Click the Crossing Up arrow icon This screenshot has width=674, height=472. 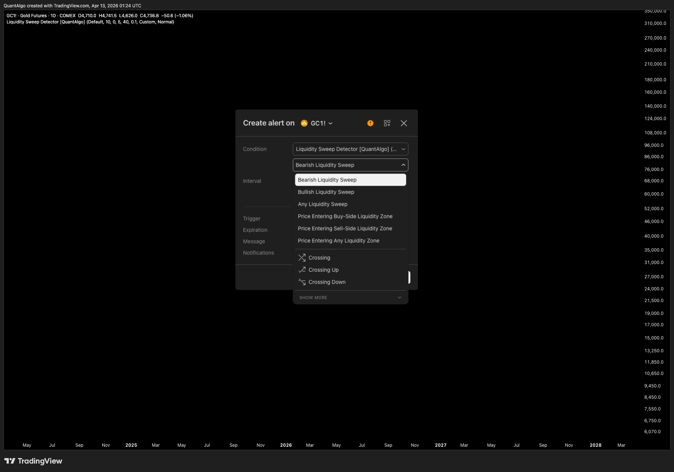click(302, 270)
